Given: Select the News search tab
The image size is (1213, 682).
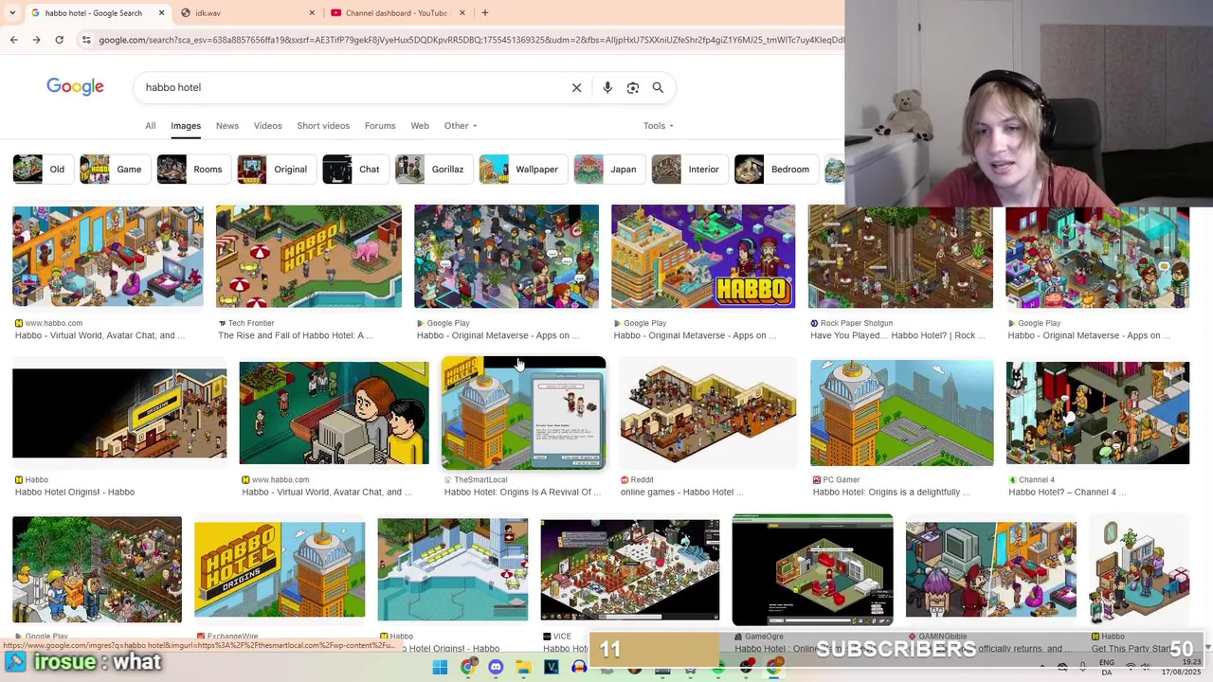Looking at the screenshot, I should 227,125.
